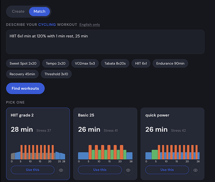Pick the VO2max 5x3 preset chip
Screen dimensions: 215x182
[85, 63]
